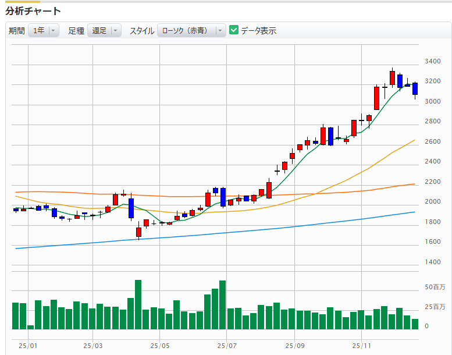Select the highest red candlestick near 3300
The width and height of the screenshot is (452, 355).
392,78
